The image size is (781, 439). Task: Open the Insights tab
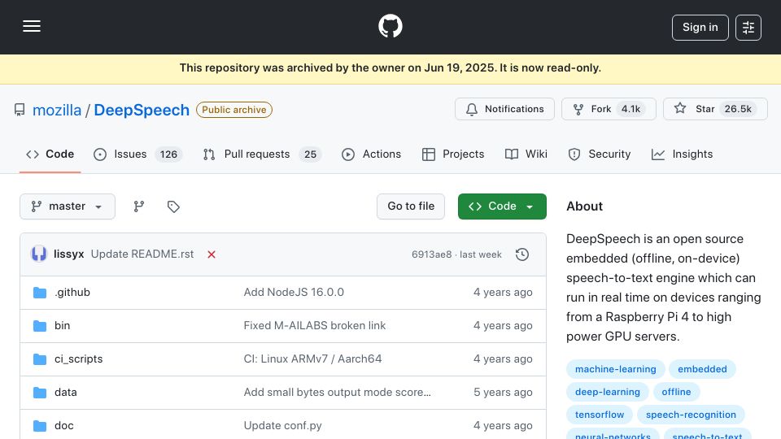coord(682,154)
